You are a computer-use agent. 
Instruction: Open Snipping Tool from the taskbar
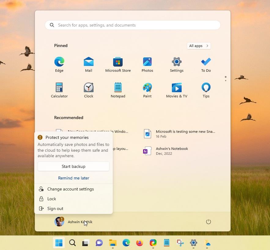[x=180, y=243]
